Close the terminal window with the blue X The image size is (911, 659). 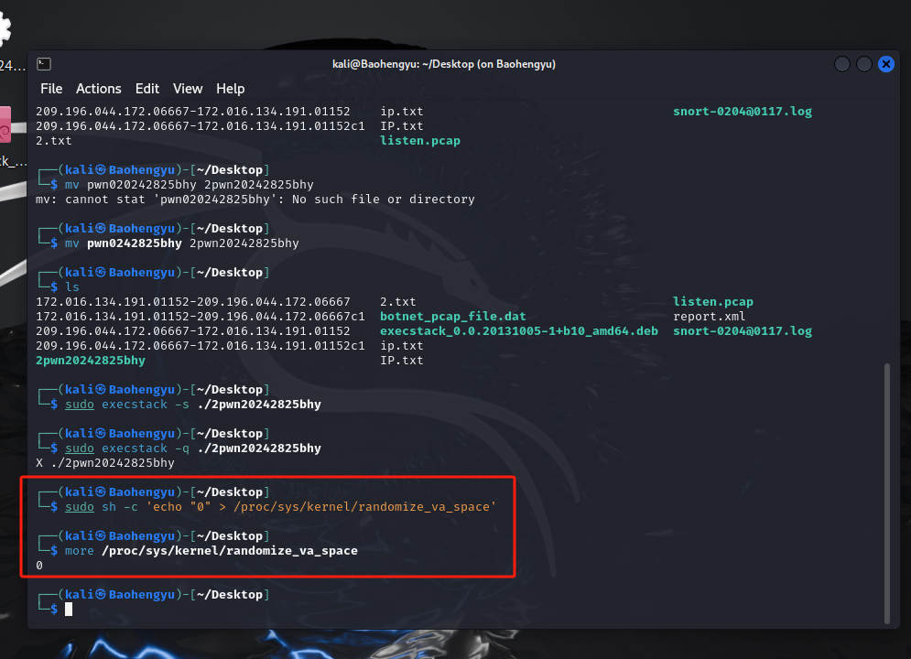coord(886,64)
